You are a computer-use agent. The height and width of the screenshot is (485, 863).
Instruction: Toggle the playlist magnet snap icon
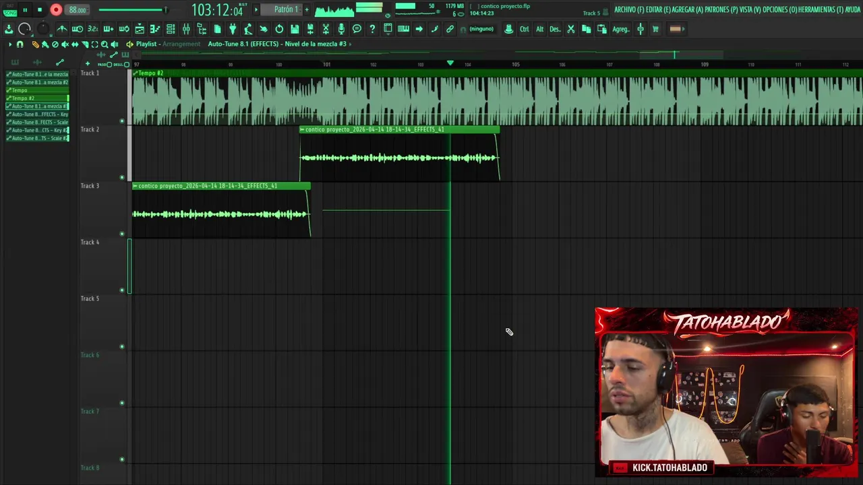[20, 44]
